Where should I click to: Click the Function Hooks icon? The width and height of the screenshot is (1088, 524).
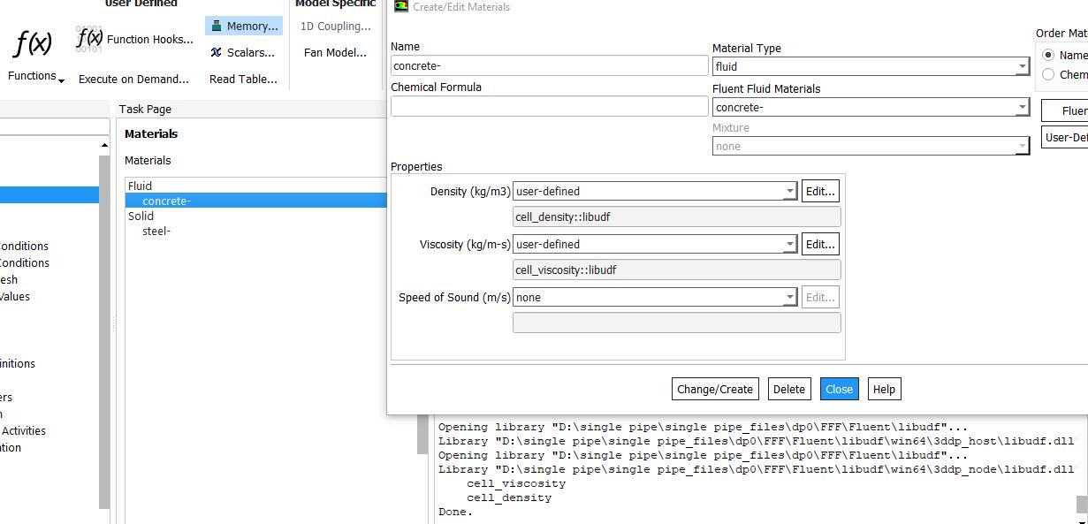[89, 39]
